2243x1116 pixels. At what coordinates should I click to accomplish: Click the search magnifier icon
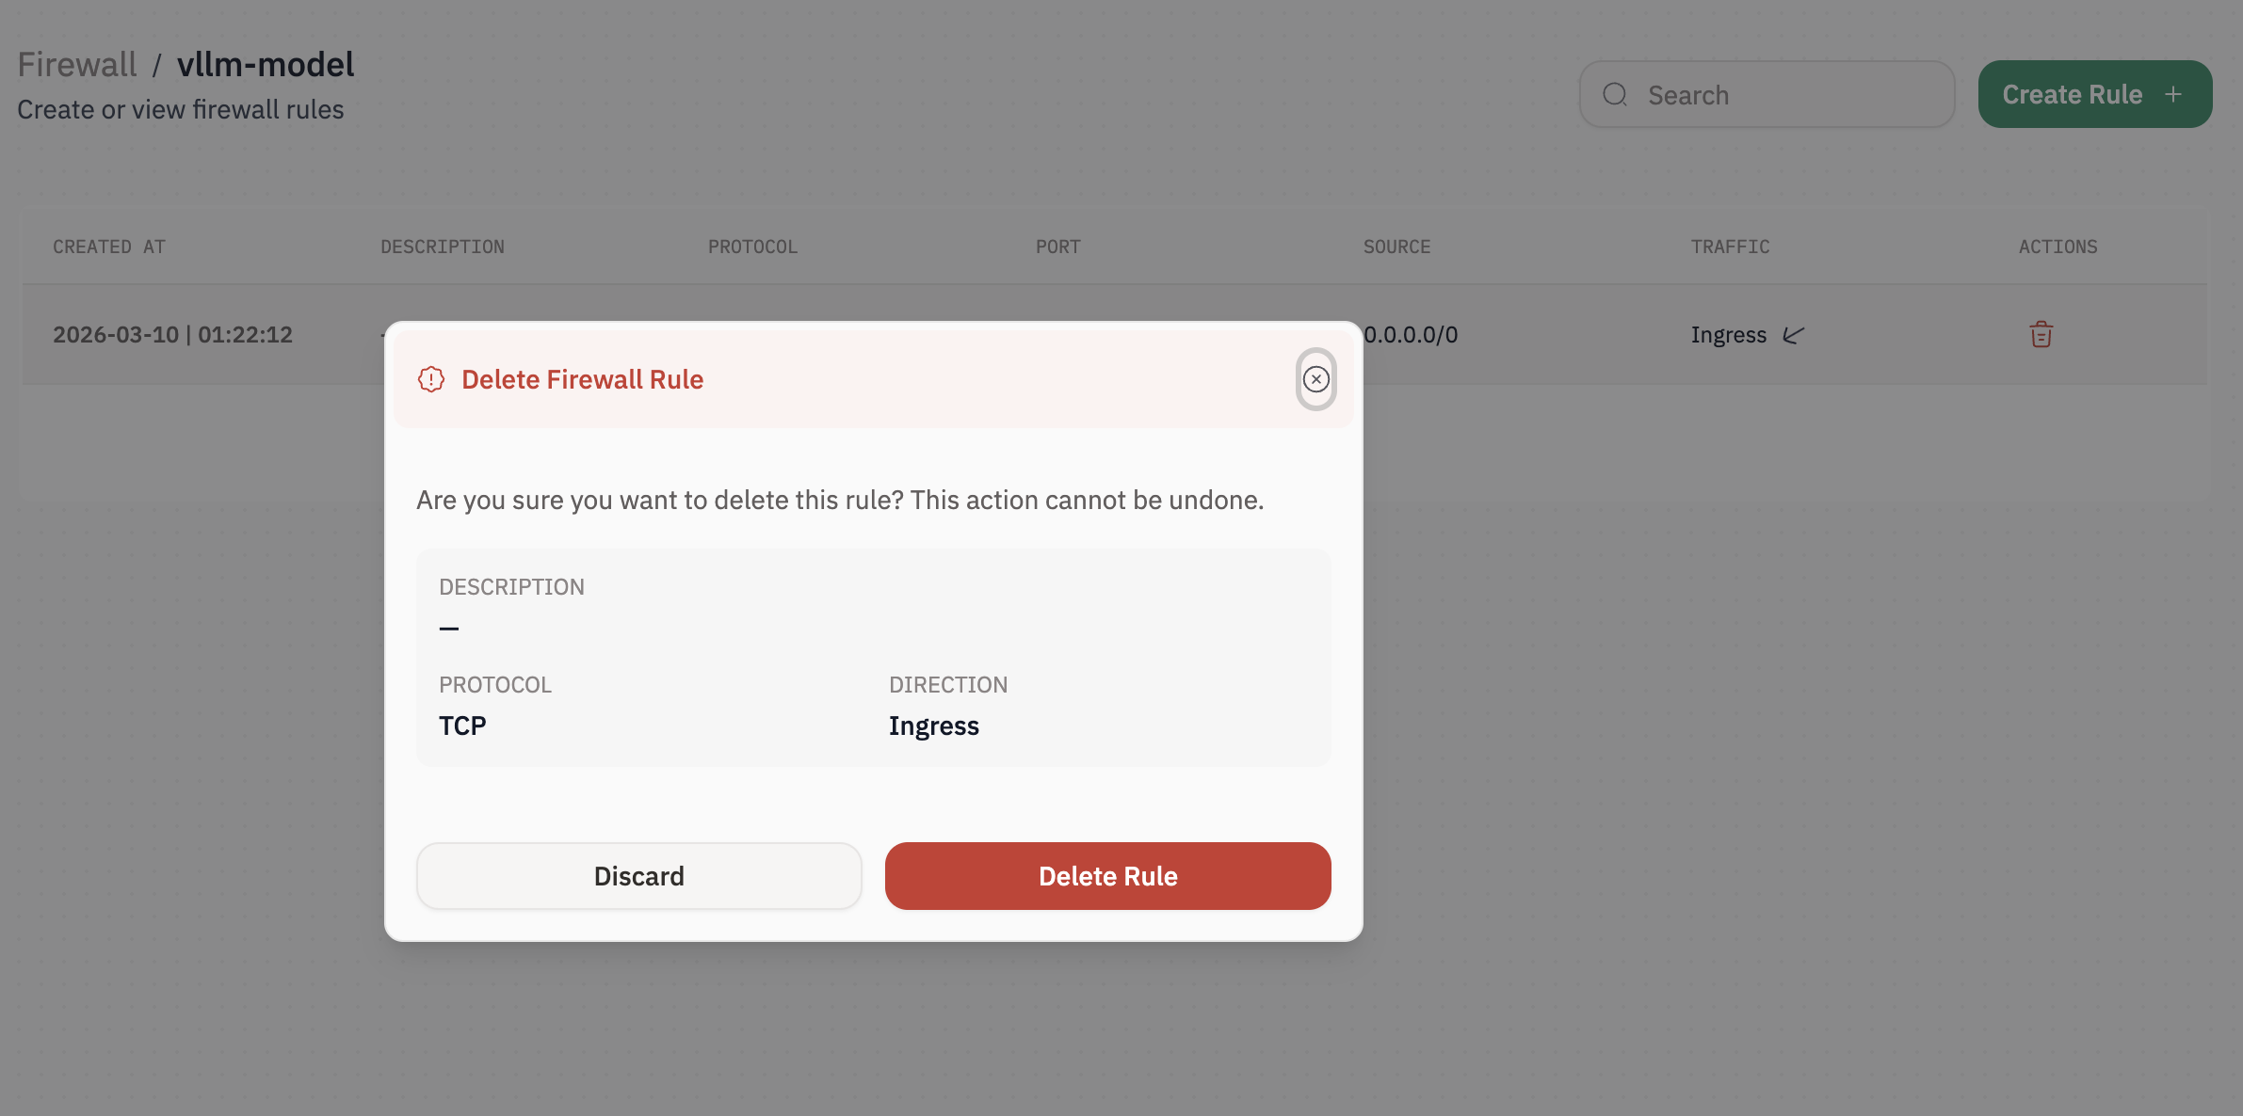pyautogui.click(x=1615, y=95)
